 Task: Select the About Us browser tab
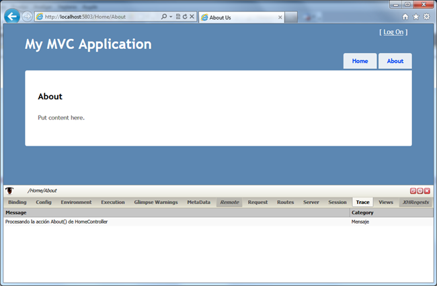[241, 17]
